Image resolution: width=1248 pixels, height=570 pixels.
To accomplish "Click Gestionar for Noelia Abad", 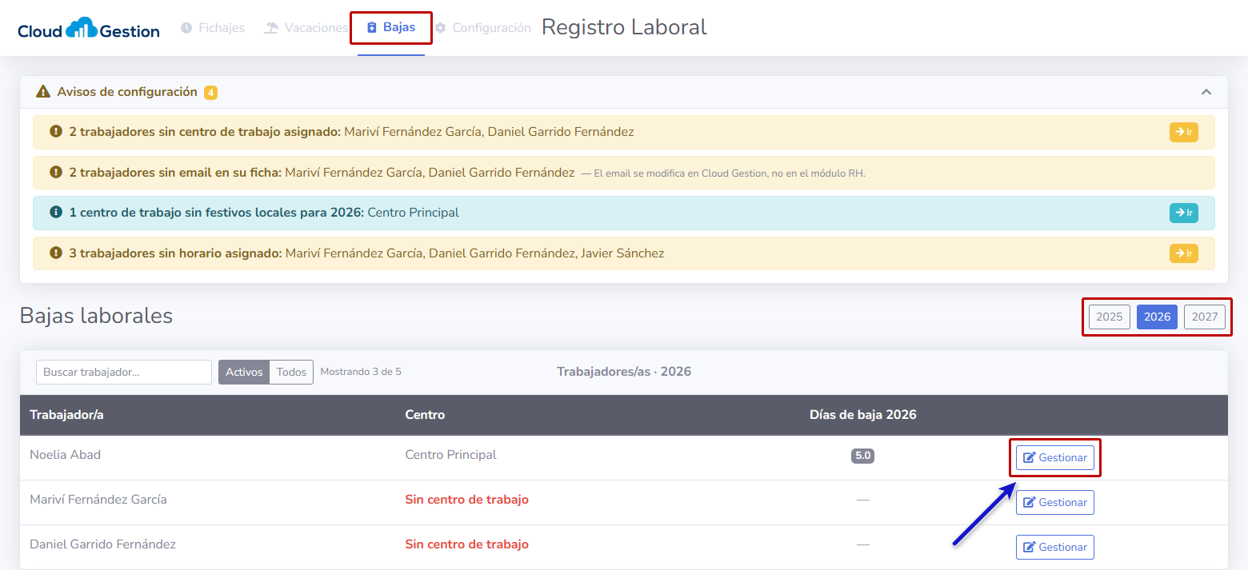I will click(x=1054, y=457).
